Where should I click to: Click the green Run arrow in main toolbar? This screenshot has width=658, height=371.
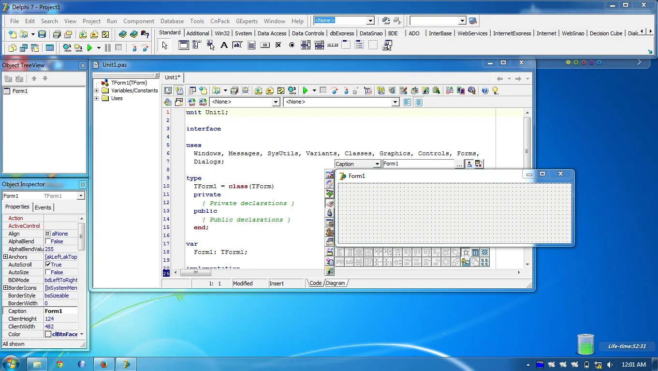point(89,48)
